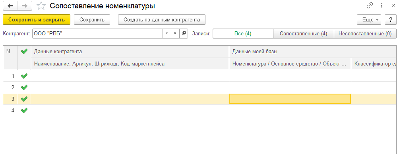Click the green checkmark in row 2
401x154 pixels.
(24, 87)
